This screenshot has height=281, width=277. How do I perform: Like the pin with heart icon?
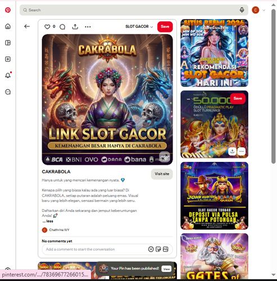tap(47, 27)
